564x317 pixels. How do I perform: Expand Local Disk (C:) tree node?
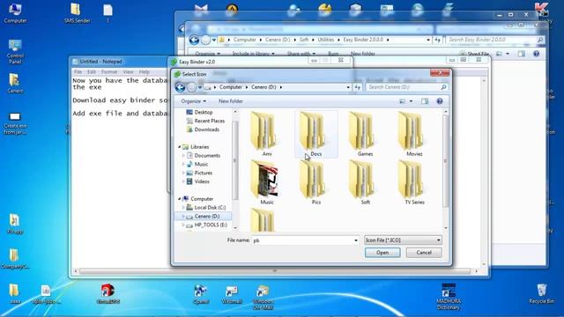pyautogui.click(x=183, y=208)
